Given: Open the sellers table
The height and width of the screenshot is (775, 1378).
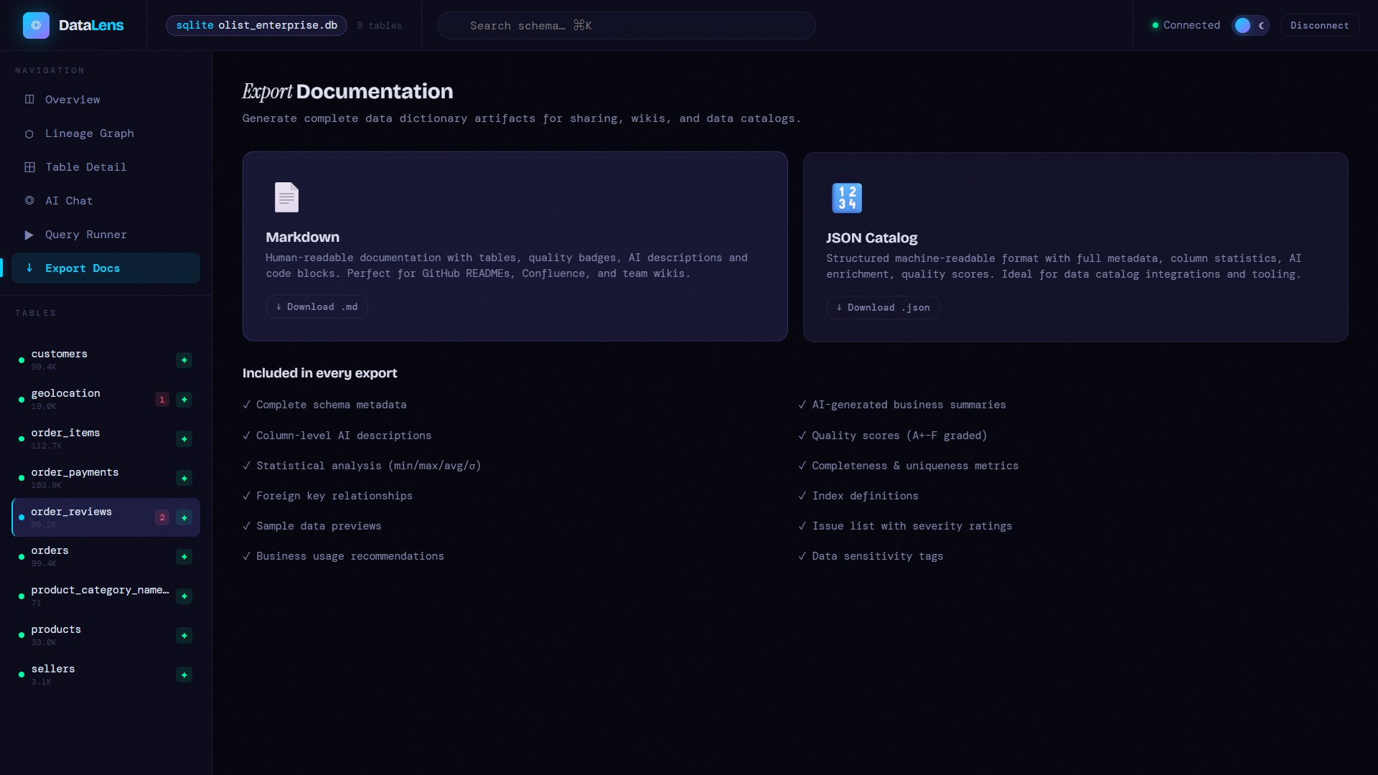Looking at the screenshot, I should (106, 675).
